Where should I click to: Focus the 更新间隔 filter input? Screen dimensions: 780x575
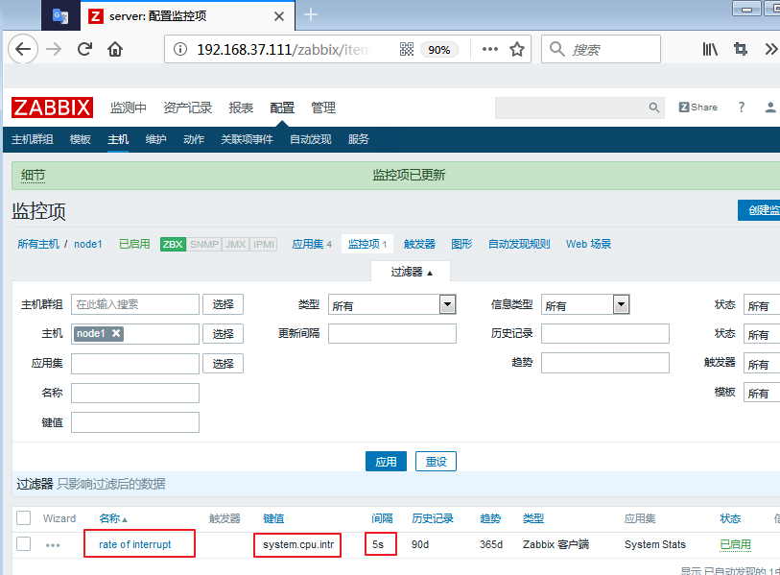pyautogui.click(x=392, y=333)
